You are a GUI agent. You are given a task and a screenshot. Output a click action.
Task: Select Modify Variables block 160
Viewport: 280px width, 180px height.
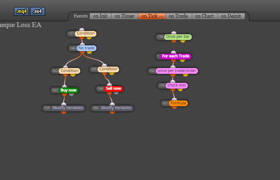(112, 108)
